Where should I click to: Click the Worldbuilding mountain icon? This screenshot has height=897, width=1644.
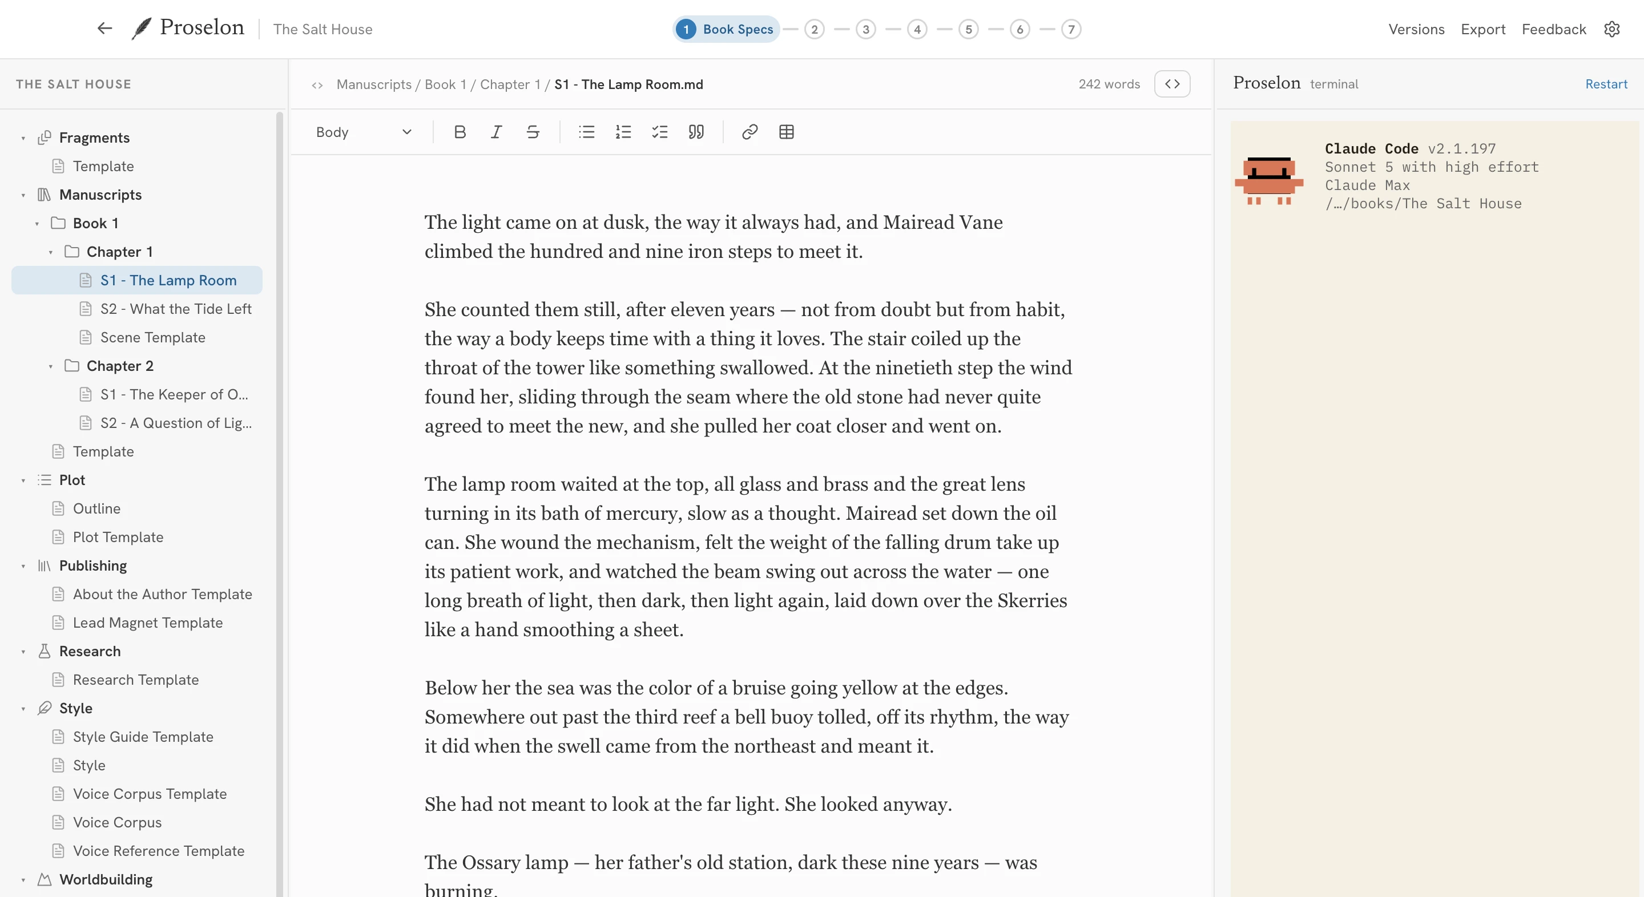(x=44, y=879)
